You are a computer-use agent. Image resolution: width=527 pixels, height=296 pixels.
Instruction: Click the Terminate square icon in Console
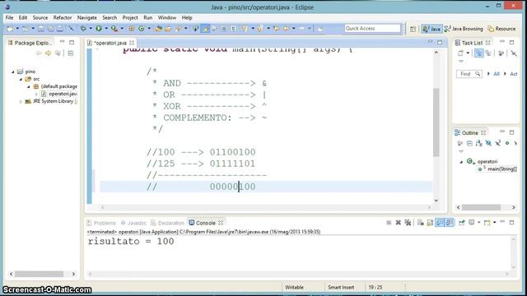click(389, 223)
